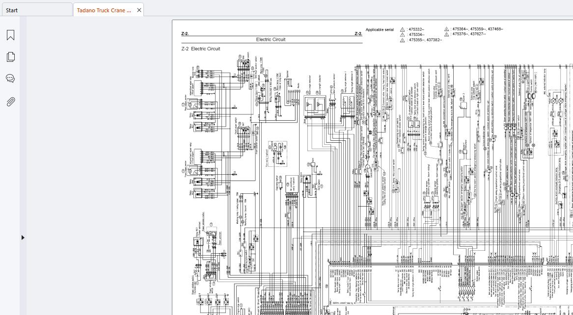Screen dimensions: 573x315
Task: Click the Electric Circuit title banner
Action: pos(271,39)
